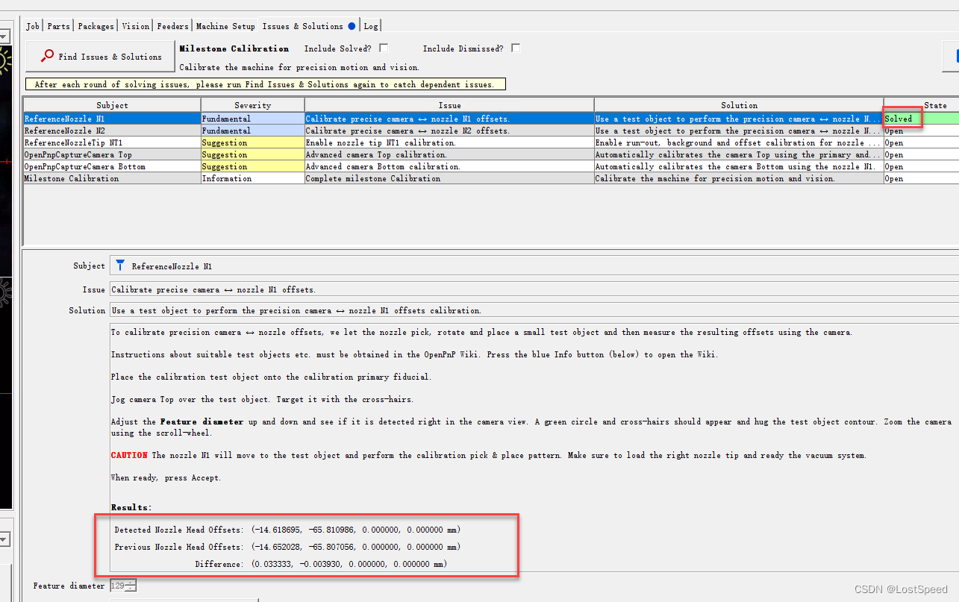Select the ReferenceNozzle N1 row
The height and width of the screenshot is (602, 959).
(491, 119)
